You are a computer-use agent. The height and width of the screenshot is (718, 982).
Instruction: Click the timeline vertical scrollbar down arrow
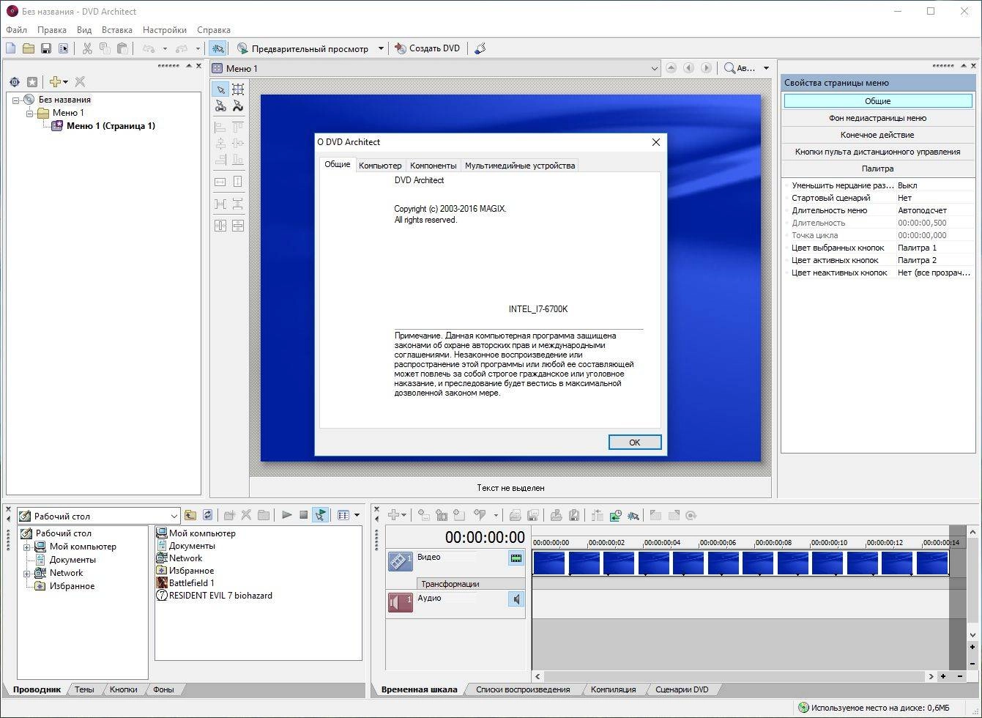click(972, 635)
